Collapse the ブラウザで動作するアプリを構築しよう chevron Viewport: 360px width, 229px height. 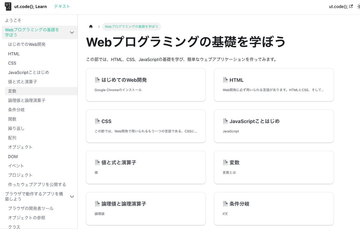tap(72, 197)
